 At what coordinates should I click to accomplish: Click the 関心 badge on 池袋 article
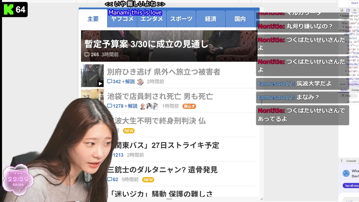189,106
